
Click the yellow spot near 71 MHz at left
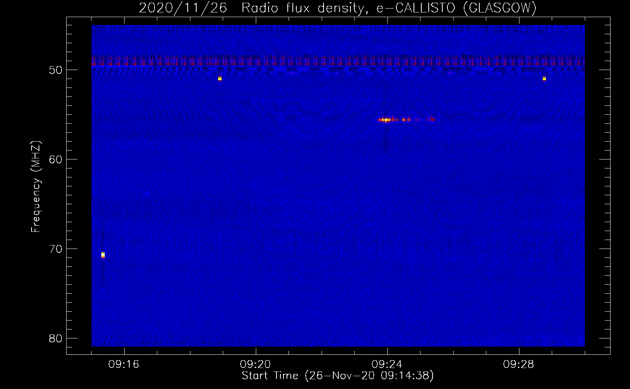click(x=103, y=255)
